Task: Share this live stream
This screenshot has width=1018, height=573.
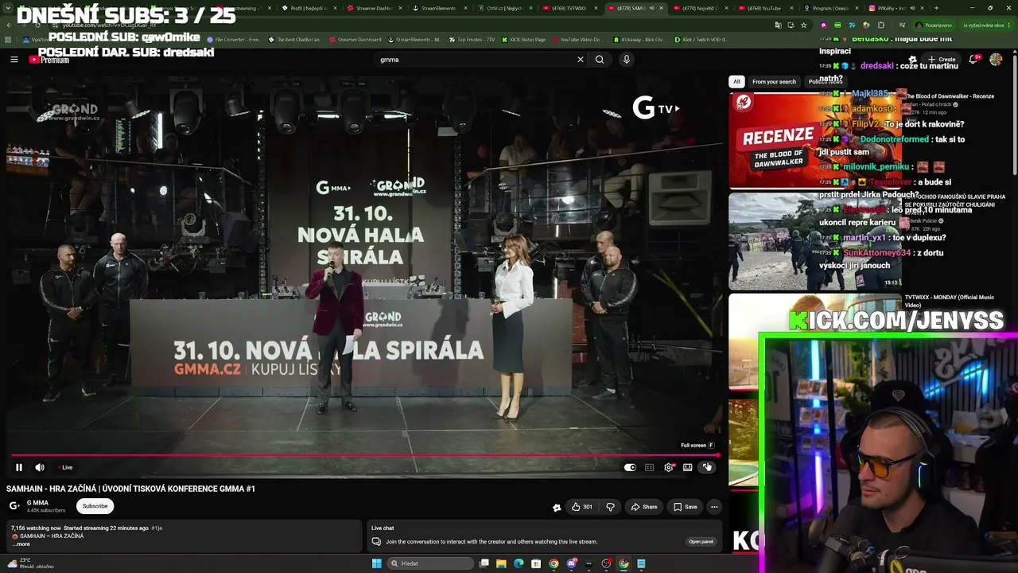Action: (x=644, y=507)
